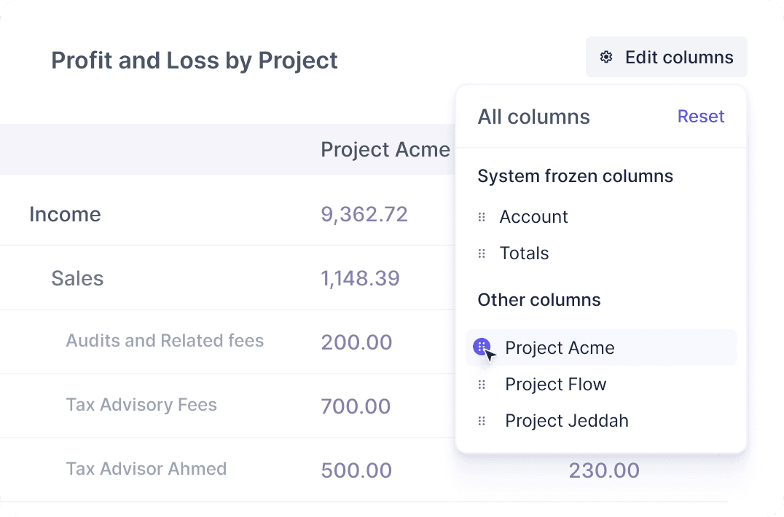Click the Tax Advisor Ahmed row
Viewport: 784px width, 517px height.
coord(146,468)
